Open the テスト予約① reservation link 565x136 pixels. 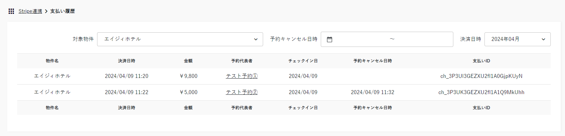coord(242,76)
